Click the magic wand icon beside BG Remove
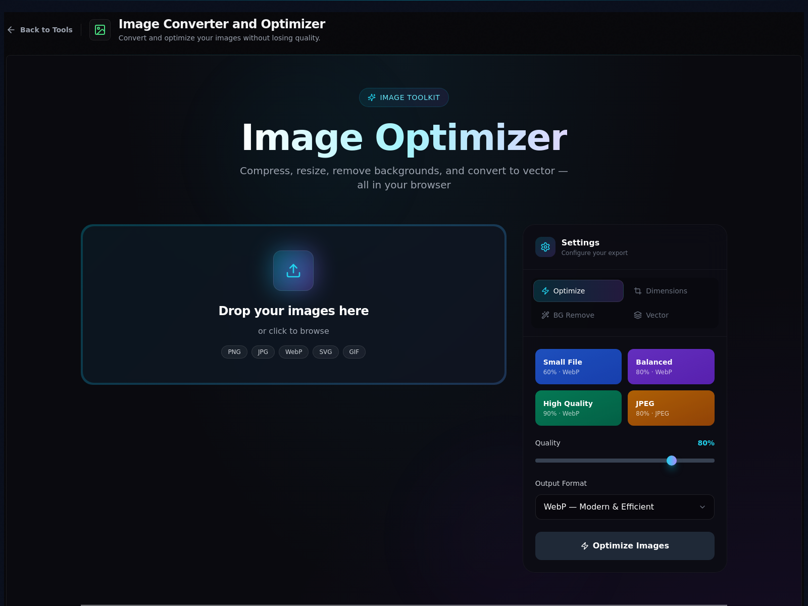The image size is (808, 606). click(545, 315)
